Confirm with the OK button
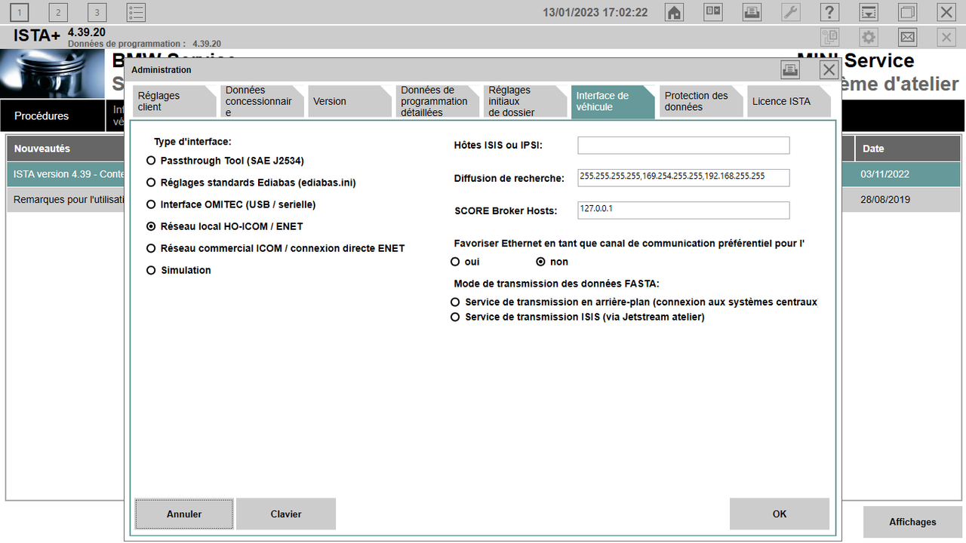966x543 pixels. point(780,514)
